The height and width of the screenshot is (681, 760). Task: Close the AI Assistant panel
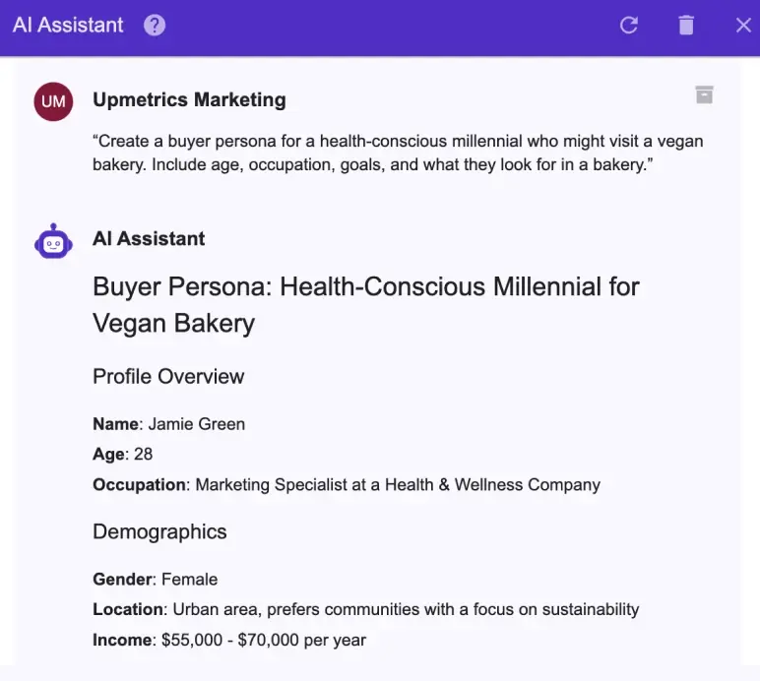tap(743, 26)
